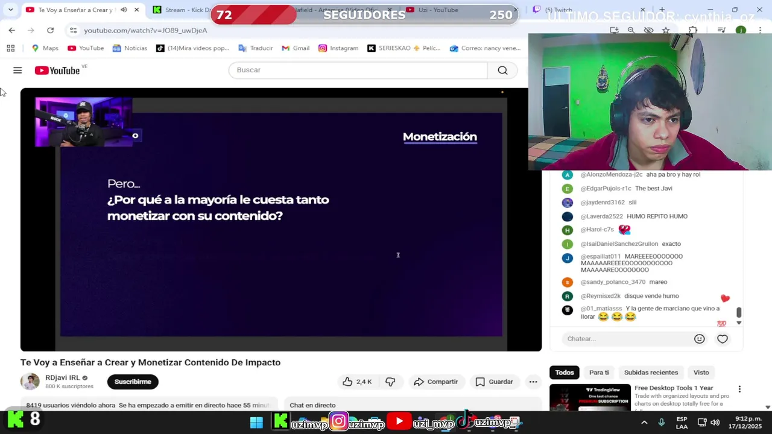Image resolution: width=772 pixels, height=434 pixels.
Task: Open the Noticias bookmark
Action: pyautogui.click(x=130, y=48)
